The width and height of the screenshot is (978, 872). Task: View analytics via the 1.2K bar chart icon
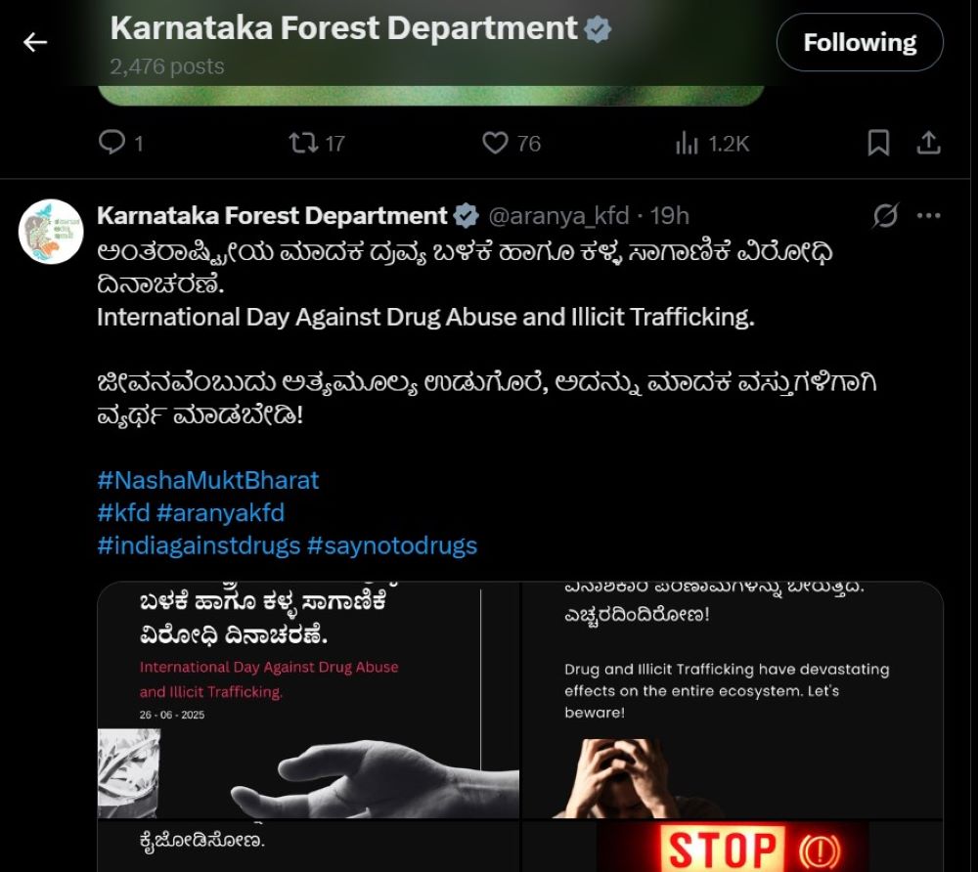pyautogui.click(x=687, y=144)
